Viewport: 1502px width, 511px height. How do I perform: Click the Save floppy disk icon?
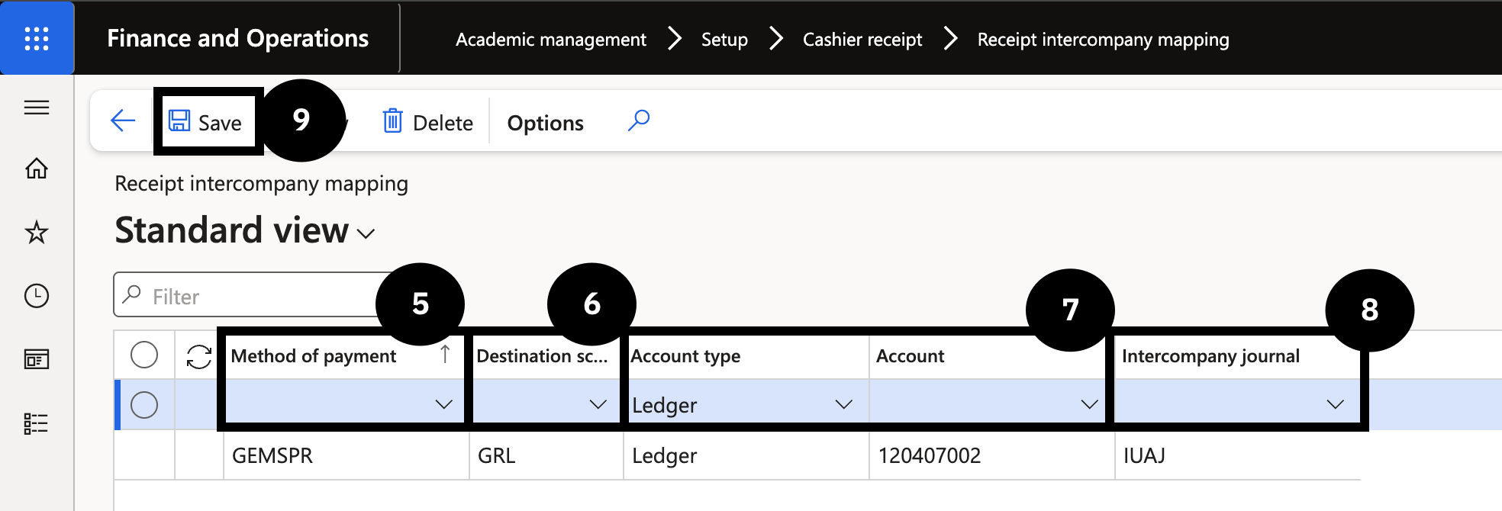[179, 121]
